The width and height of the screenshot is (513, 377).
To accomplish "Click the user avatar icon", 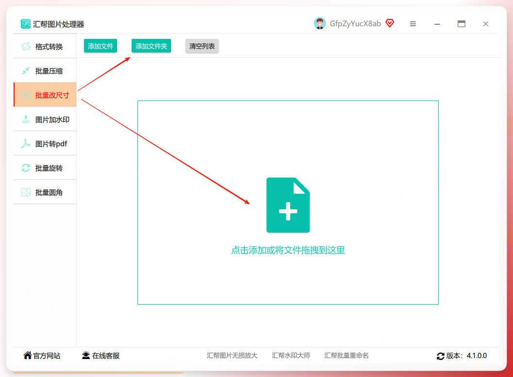I will (320, 23).
